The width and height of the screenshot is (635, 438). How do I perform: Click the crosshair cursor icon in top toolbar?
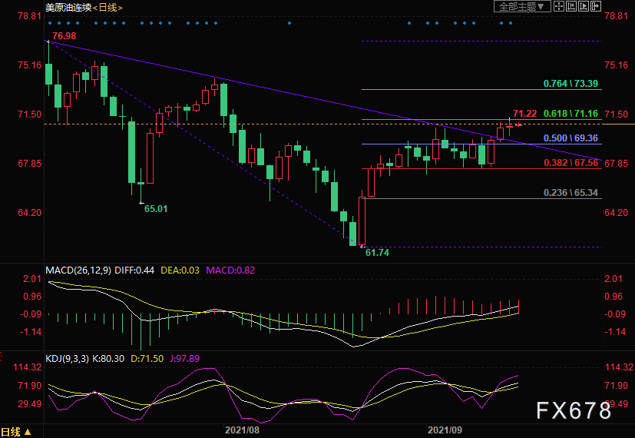coord(559,7)
